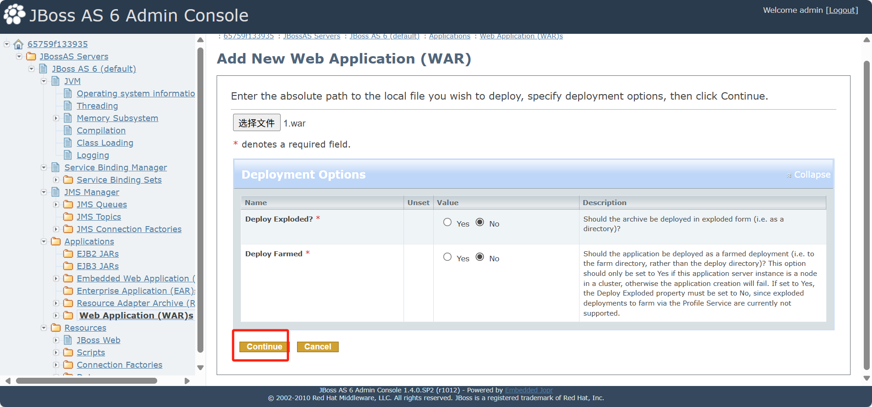Click the folder icon beside Resources
This screenshot has width=872, height=407.
pyautogui.click(x=56, y=328)
